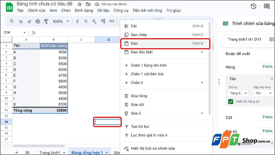Open Thứ tự Tăng dần dropdown
This screenshot has height=155, width=275.
tap(238, 93)
